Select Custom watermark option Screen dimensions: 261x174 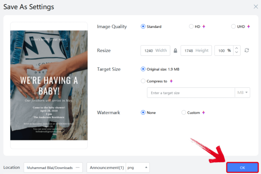point(184,112)
